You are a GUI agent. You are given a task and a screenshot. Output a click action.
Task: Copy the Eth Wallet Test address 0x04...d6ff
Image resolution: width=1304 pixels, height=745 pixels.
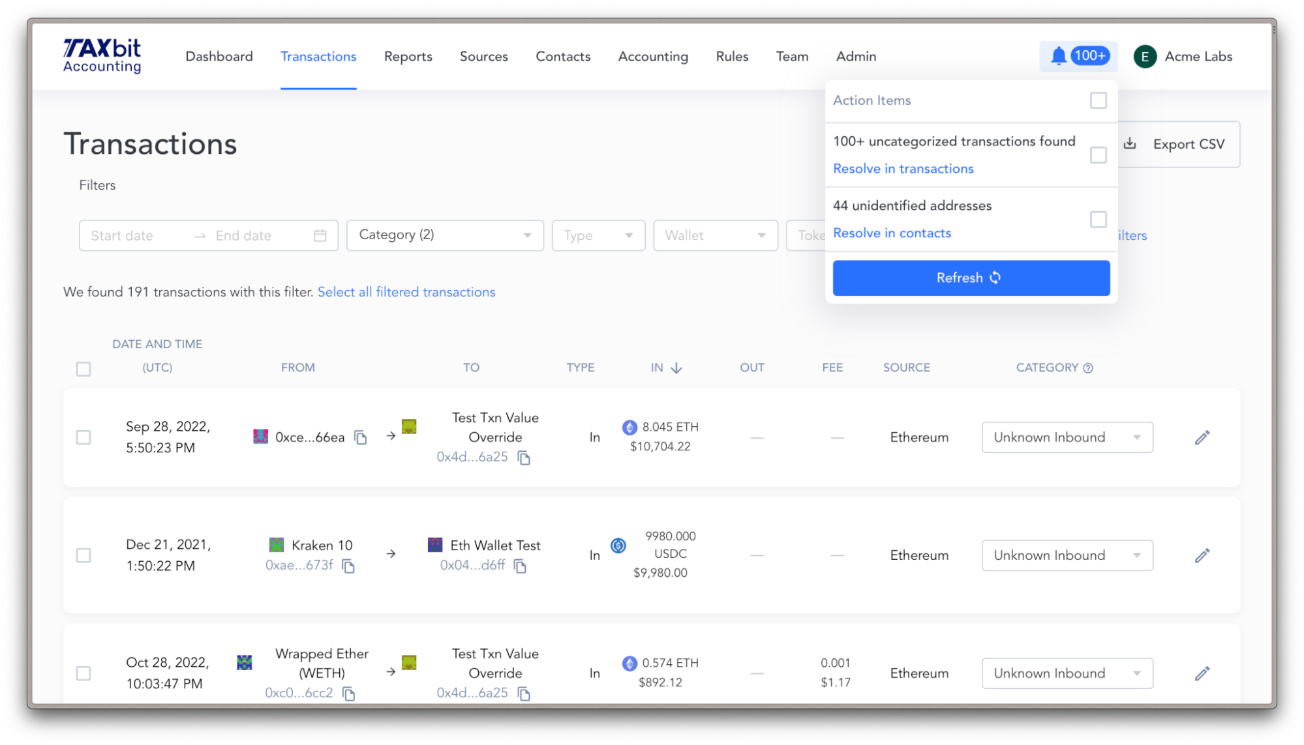tap(520, 566)
